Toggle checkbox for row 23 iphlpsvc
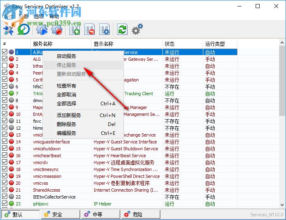This screenshot has width=286, height=220. 5,203
